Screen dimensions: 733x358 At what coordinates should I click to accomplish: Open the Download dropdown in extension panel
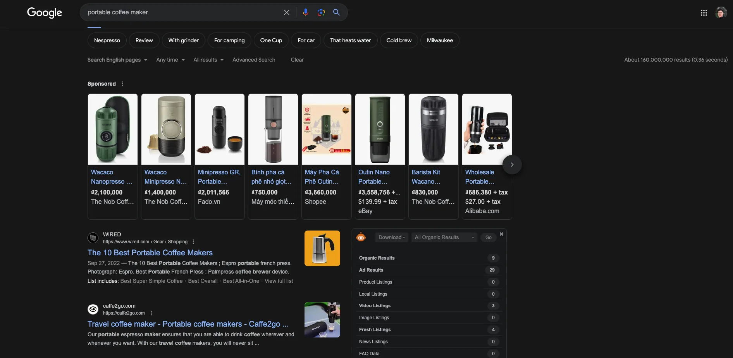click(x=392, y=238)
